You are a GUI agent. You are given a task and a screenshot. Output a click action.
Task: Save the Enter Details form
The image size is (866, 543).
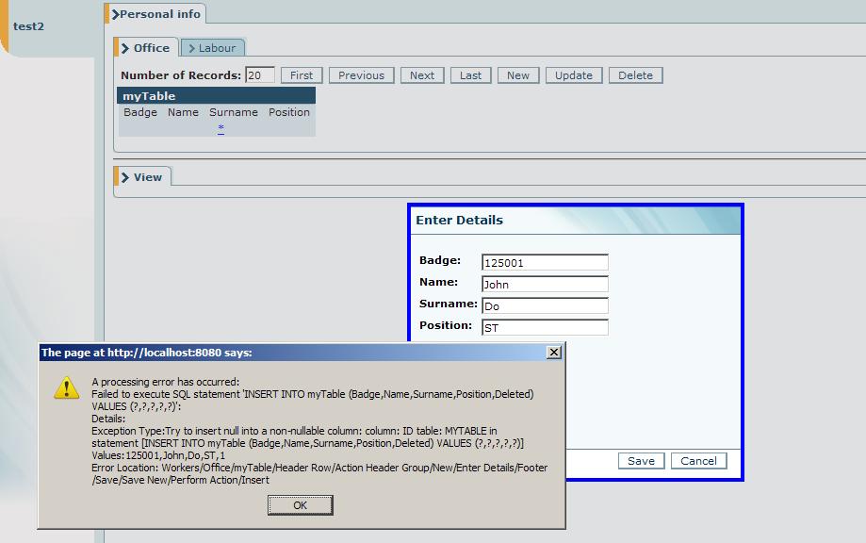coord(641,461)
